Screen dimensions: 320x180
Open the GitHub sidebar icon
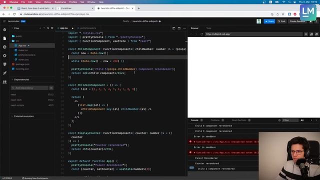(4, 64)
